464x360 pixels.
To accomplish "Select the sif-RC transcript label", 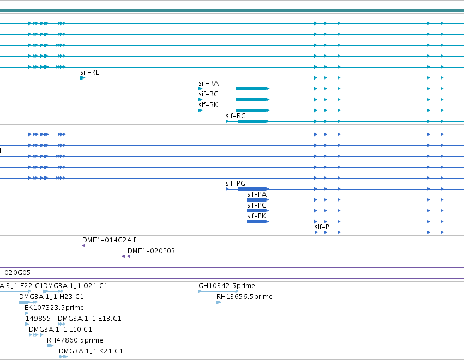I will 208,94.
